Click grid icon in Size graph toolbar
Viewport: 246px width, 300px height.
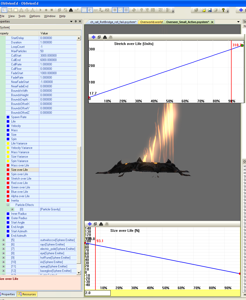[x=101, y=224]
